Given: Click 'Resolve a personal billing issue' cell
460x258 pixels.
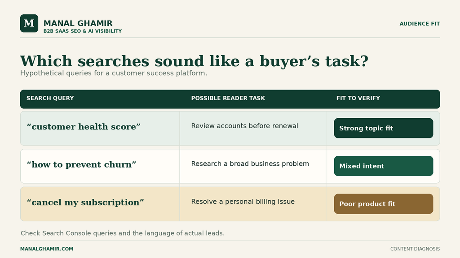Looking at the screenshot, I should coord(253,204).
